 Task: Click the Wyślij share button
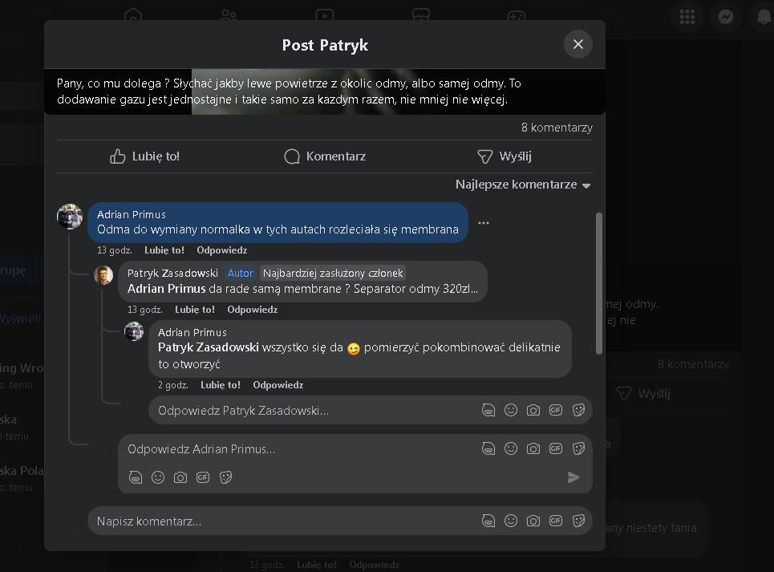[505, 156]
